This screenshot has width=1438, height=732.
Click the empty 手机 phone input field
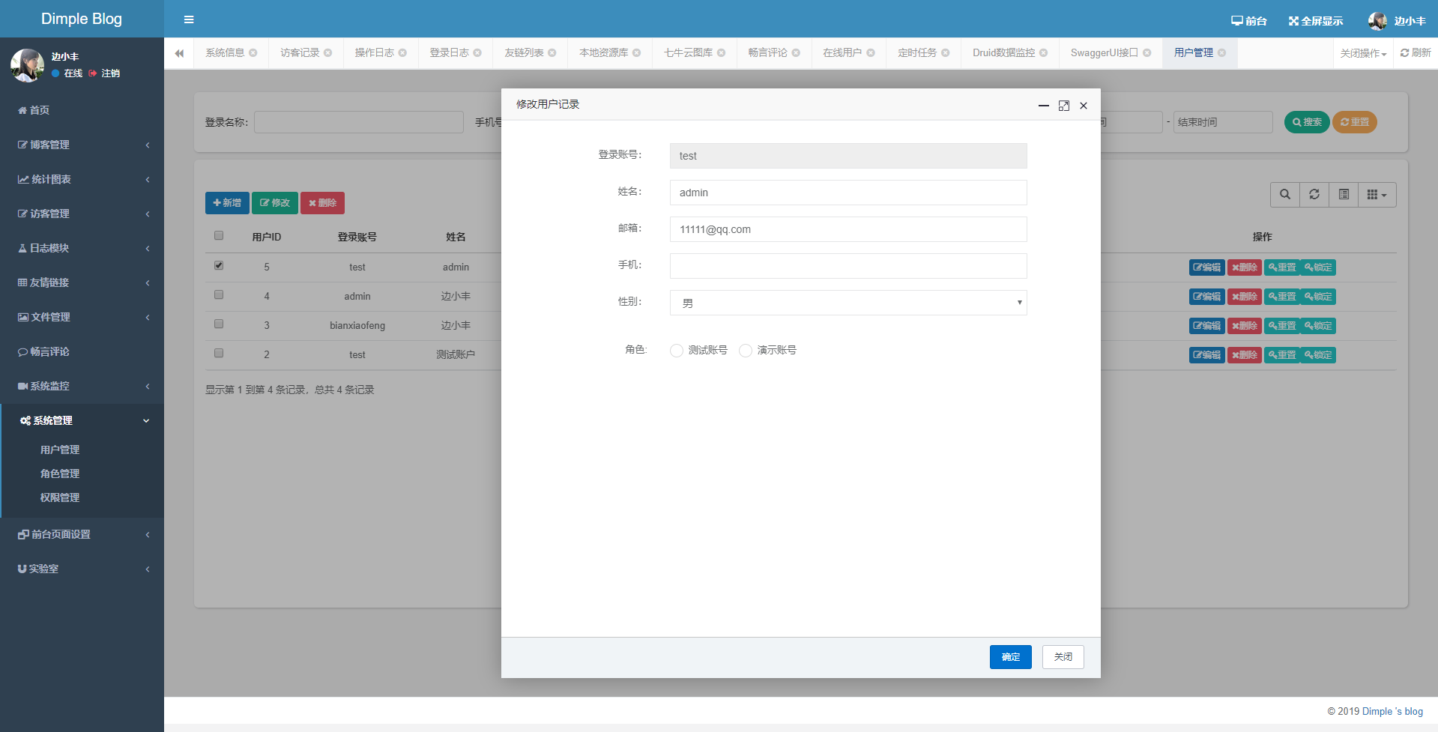[x=848, y=266]
